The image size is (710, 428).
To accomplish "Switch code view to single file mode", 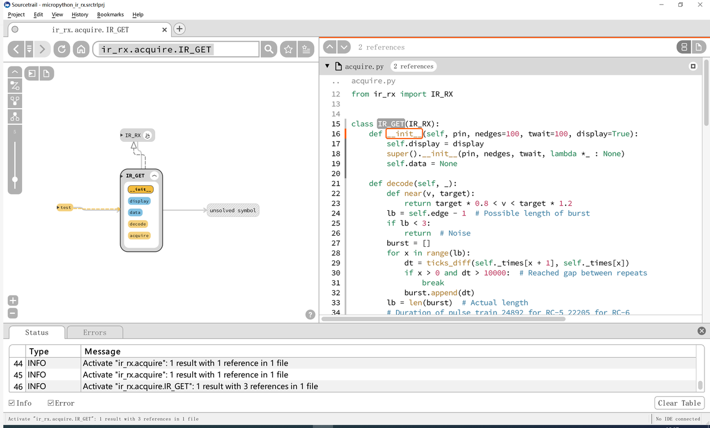I will pos(699,47).
